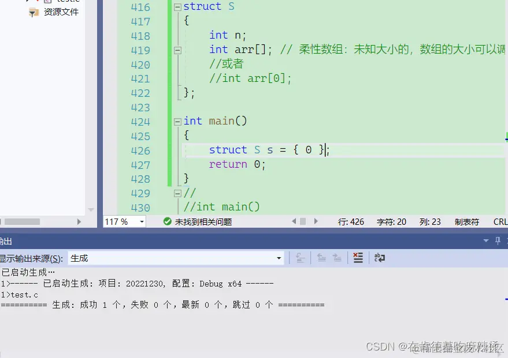This screenshot has width=508, height=358.
Task: Click the 'int arr[];' declaration text
Action: click(x=240, y=50)
